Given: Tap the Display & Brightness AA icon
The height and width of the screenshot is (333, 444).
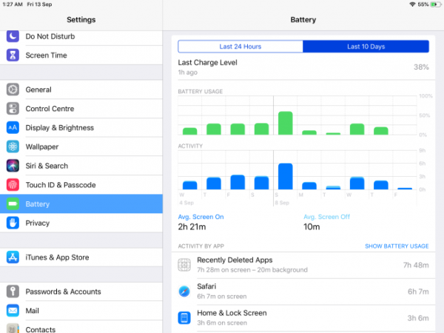Looking at the screenshot, I should coord(13,128).
